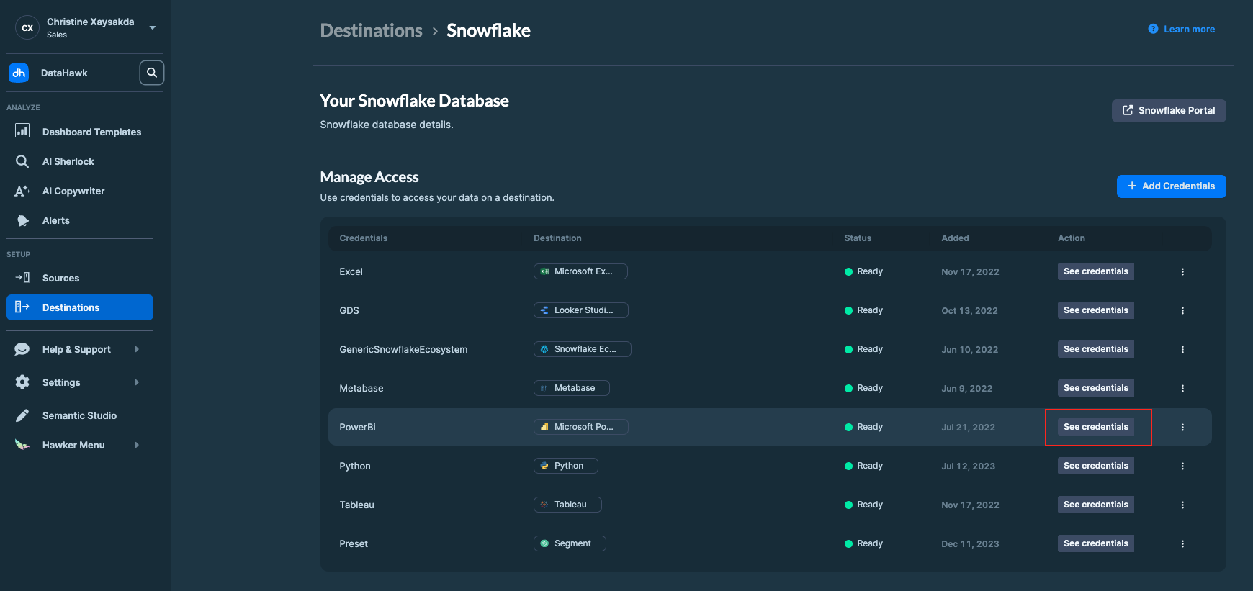Click the Destination column header
The height and width of the screenshot is (591, 1253).
click(557, 238)
